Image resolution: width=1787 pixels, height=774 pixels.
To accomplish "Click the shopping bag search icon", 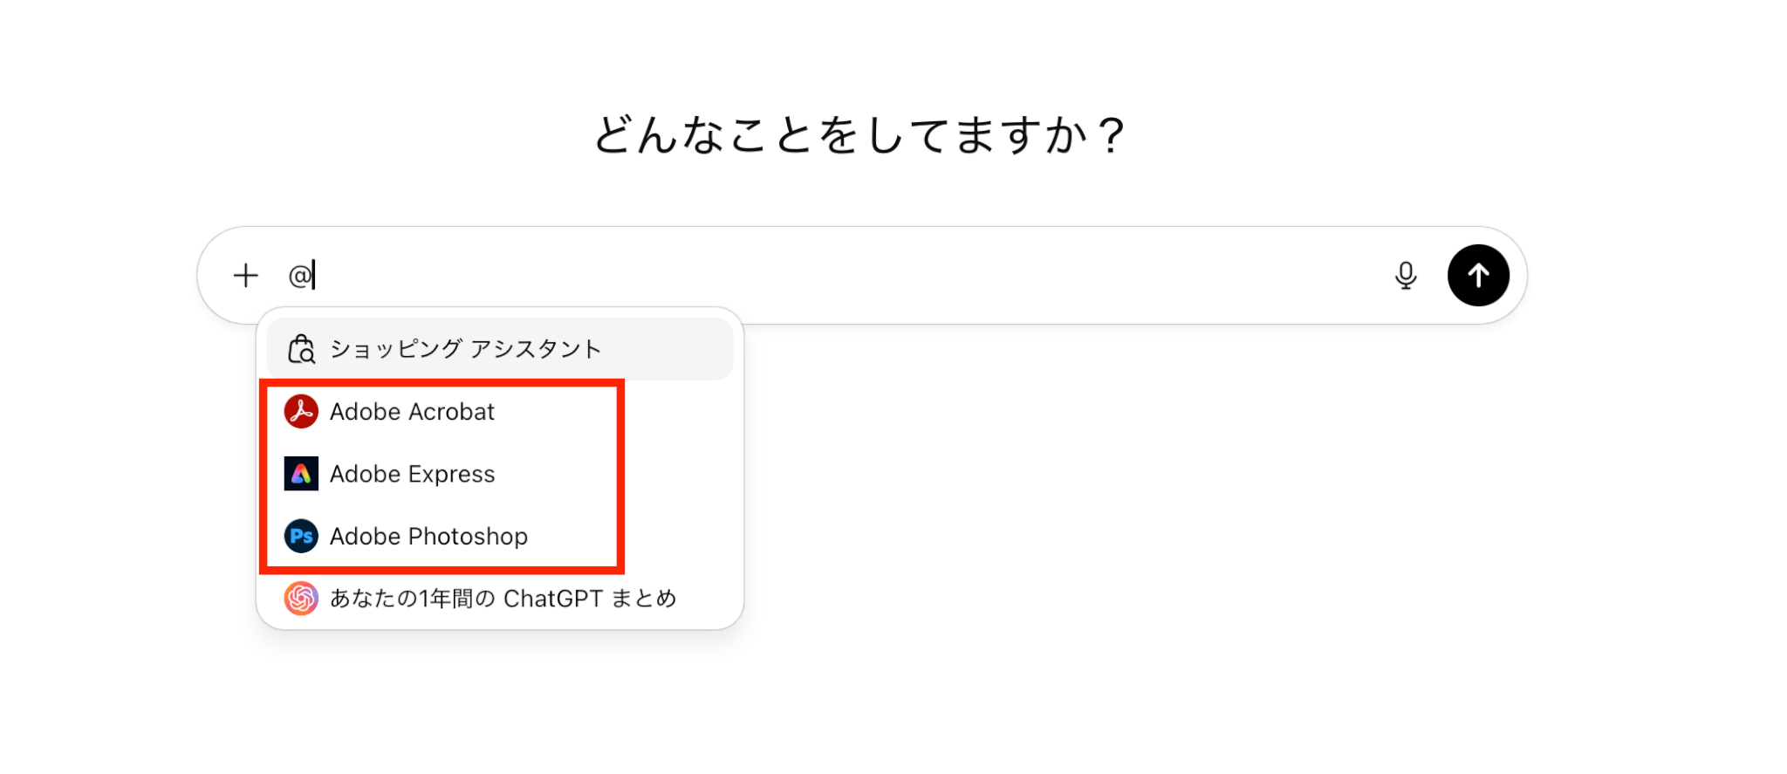I will tap(301, 349).
